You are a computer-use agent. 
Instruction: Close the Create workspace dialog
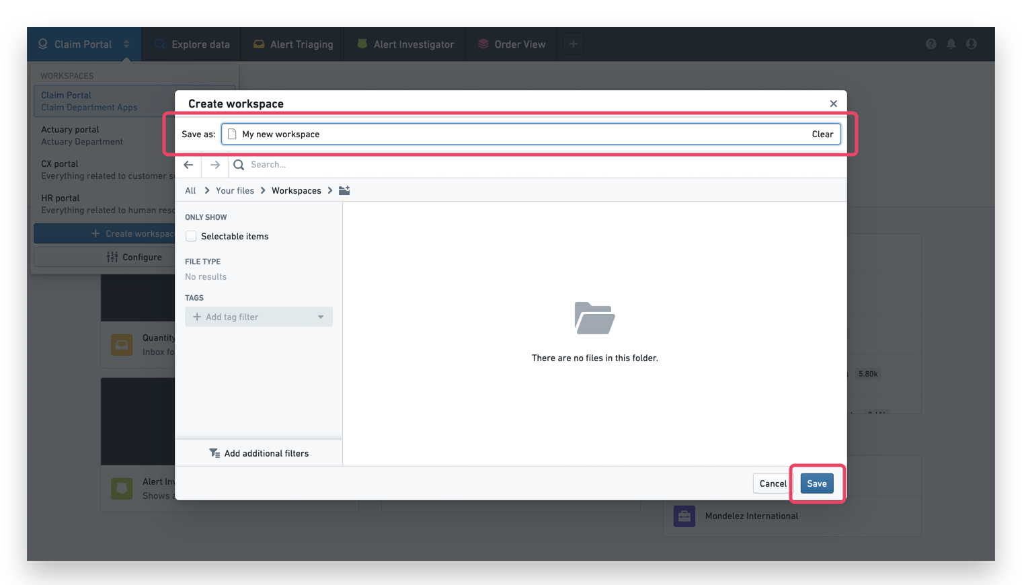click(833, 104)
